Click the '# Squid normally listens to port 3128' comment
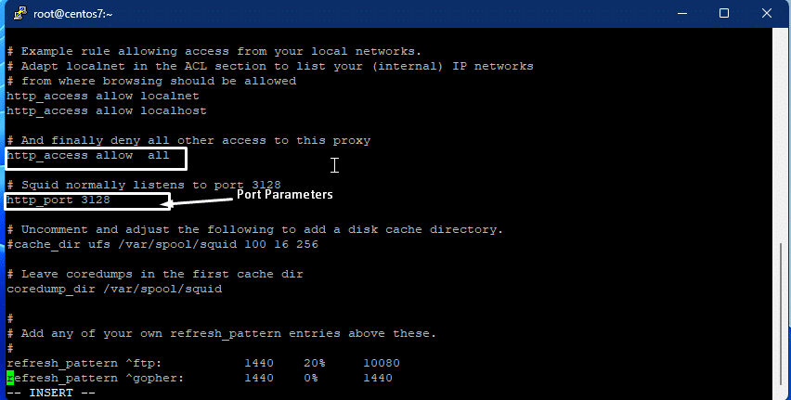The height and width of the screenshot is (400, 791). tap(143, 185)
